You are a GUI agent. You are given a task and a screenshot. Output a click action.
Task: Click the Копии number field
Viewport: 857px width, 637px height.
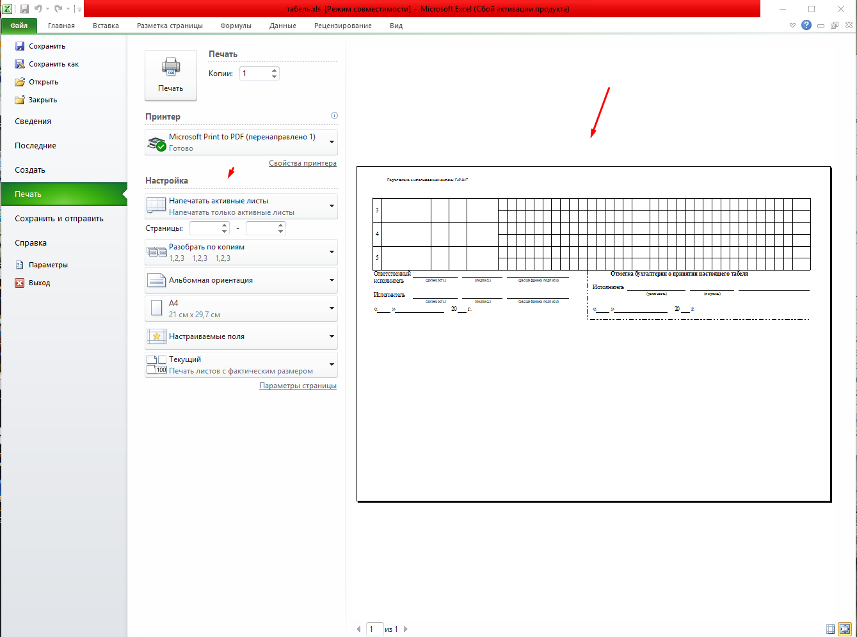tap(255, 74)
